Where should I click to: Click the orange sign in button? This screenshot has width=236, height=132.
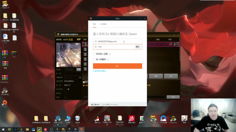coord(117,66)
